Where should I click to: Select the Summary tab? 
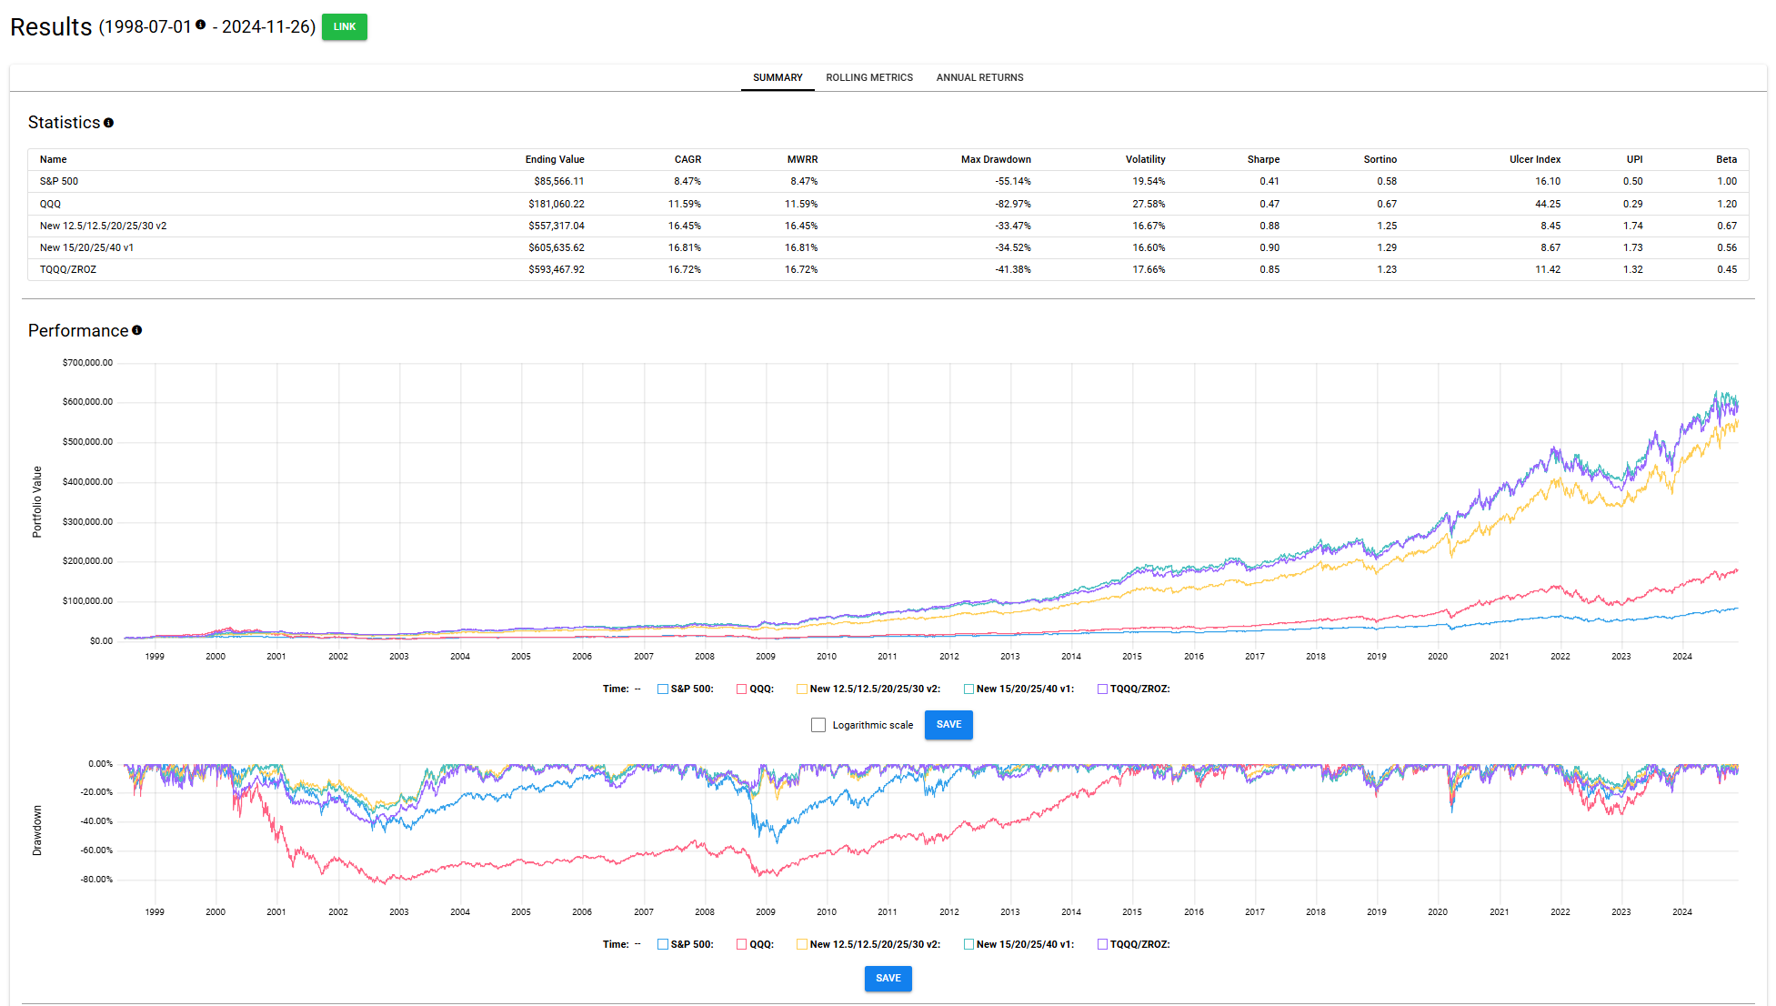coord(777,77)
